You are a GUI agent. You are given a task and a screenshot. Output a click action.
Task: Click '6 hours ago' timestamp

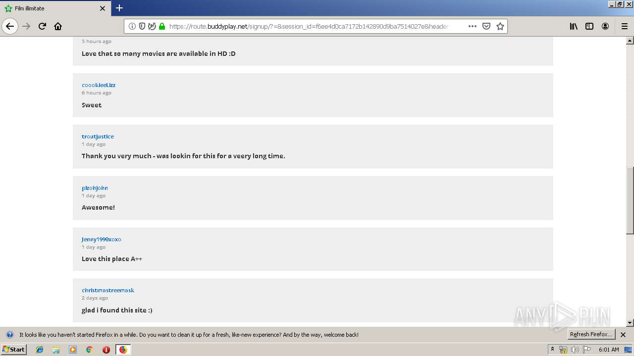[x=97, y=93]
